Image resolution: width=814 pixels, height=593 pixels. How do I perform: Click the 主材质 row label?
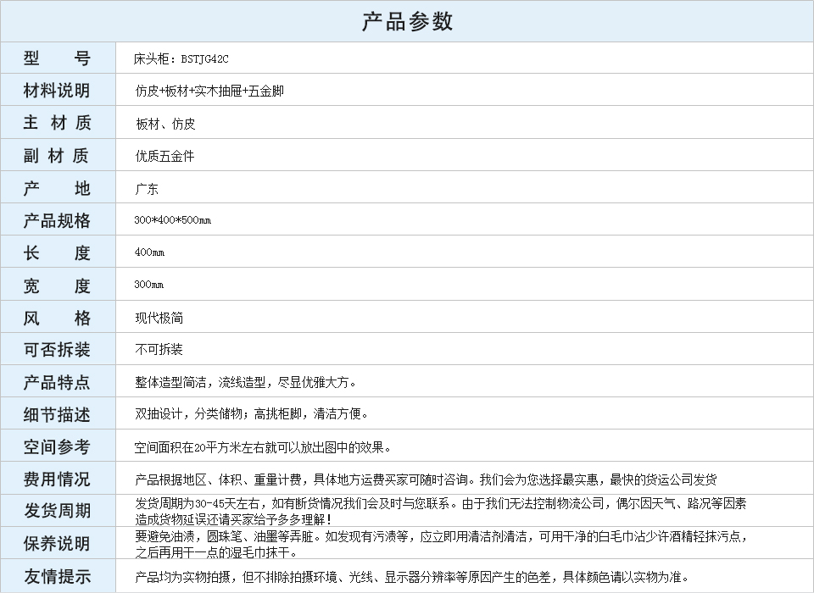(57, 123)
